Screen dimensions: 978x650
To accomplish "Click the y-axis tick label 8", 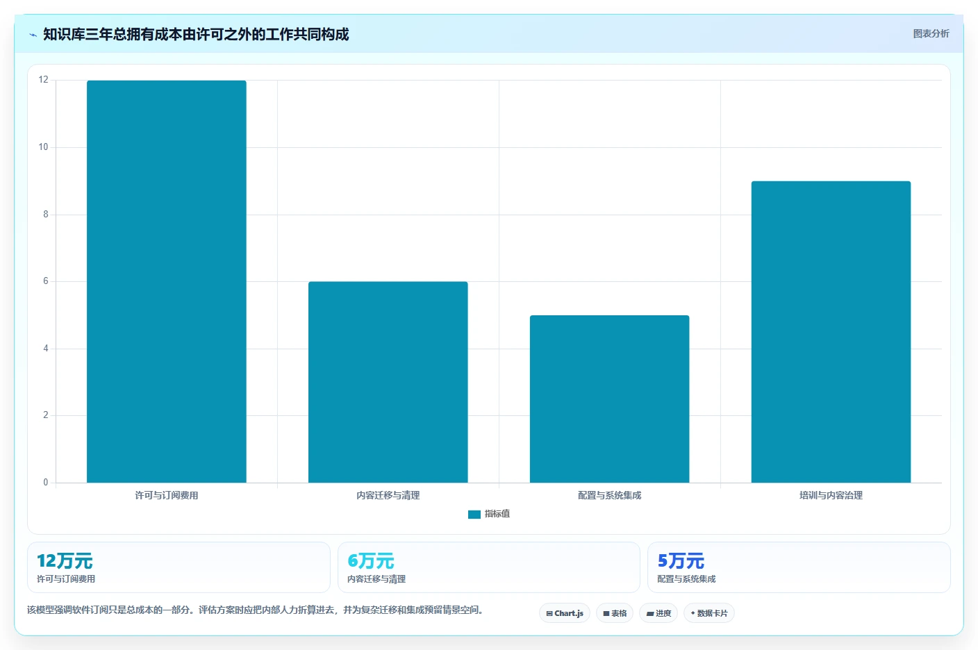I will (x=46, y=215).
